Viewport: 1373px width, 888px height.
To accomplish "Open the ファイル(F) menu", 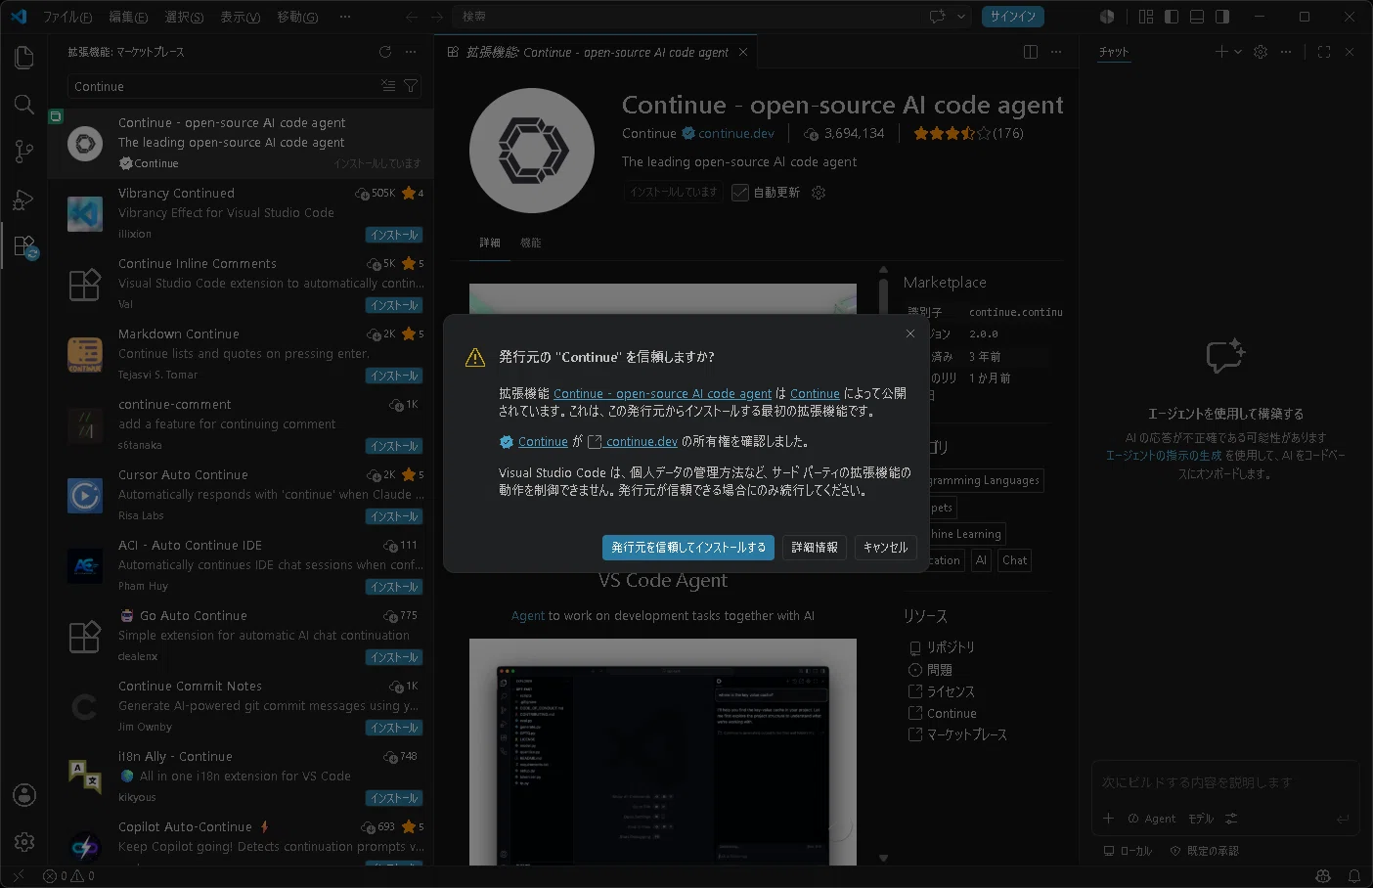I will [66, 17].
